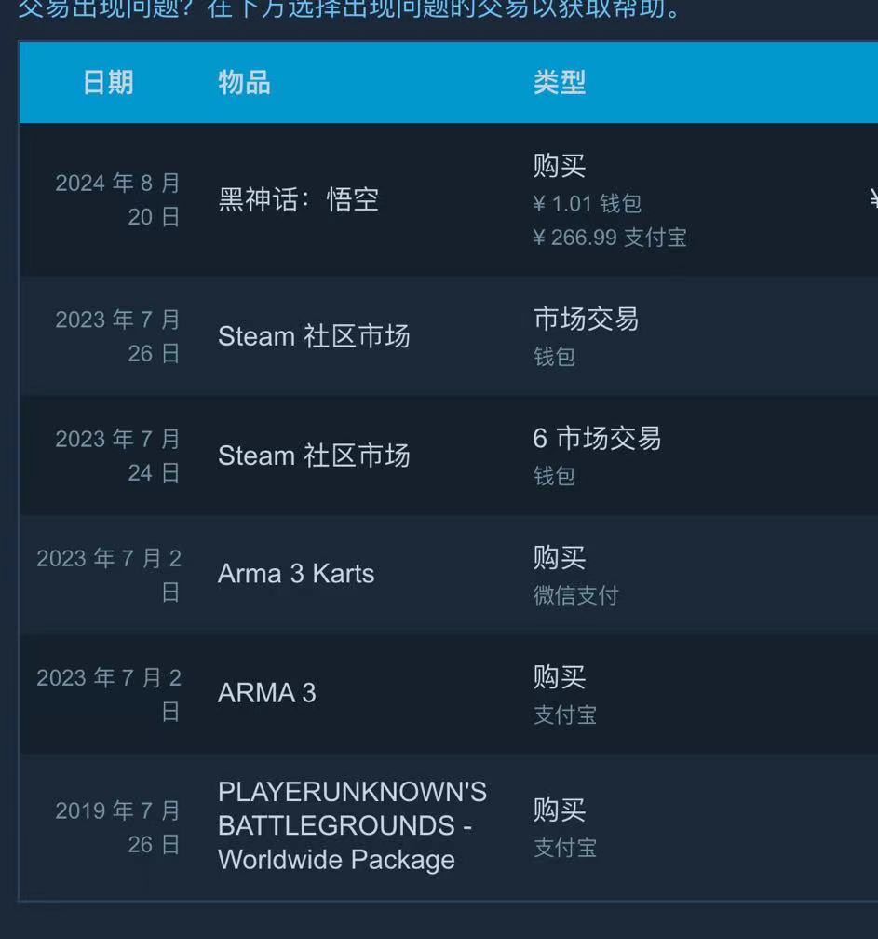Screen dimensions: 878x939
Task: Select the date 2024 年 8 月 20 日
Action: coord(117,199)
